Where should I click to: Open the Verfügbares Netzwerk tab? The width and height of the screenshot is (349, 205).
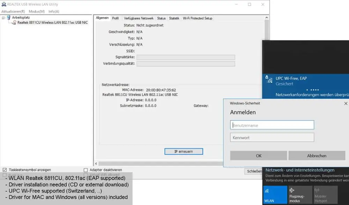pyautogui.click(x=139, y=18)
